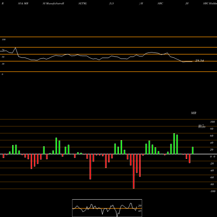The width and height of the screenshot is (217, 217).
Task: Click the MunafaSutra title text
Action: coord(53,3)
